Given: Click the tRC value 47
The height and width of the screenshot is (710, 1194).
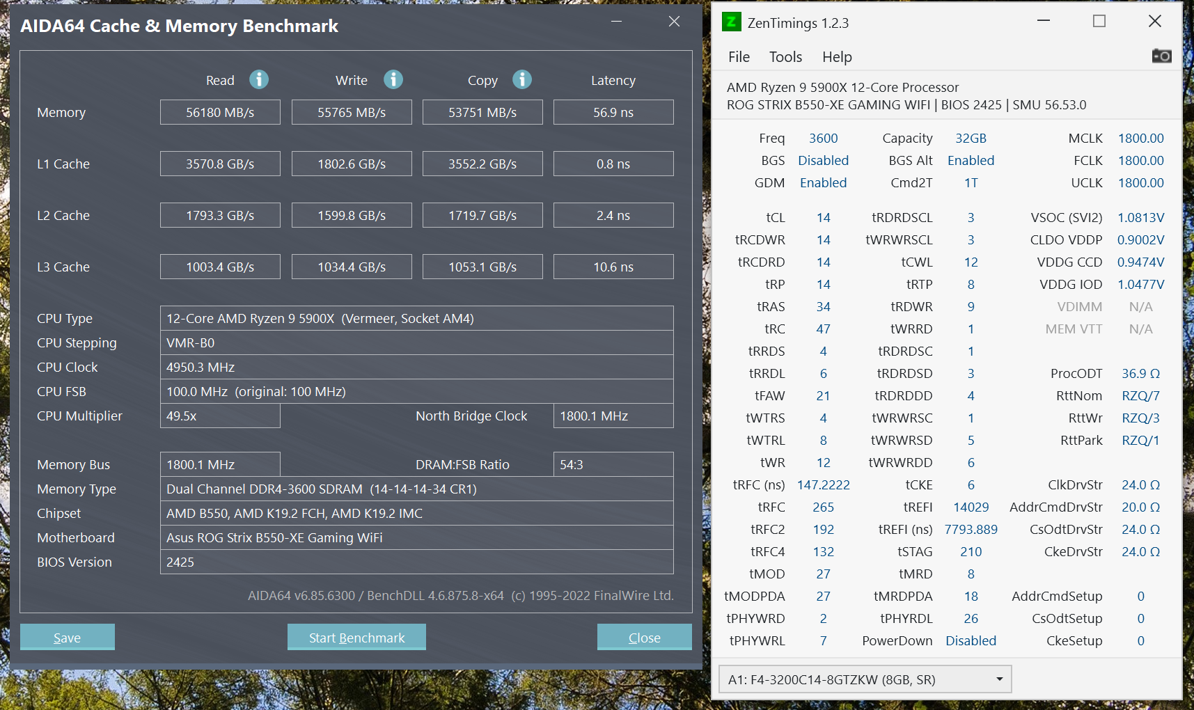Looking at the screenshot, I should [x=823, y=329].
